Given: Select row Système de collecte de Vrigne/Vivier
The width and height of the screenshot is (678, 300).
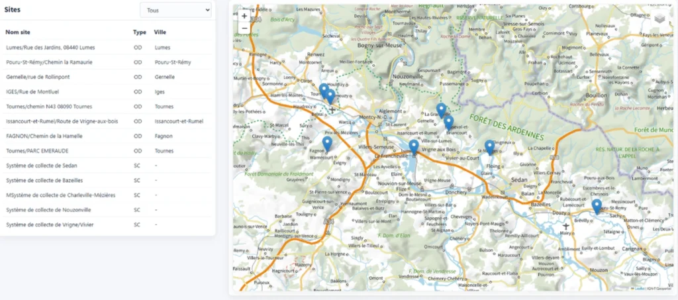Looking at the screenshot, I should (106, 225).
